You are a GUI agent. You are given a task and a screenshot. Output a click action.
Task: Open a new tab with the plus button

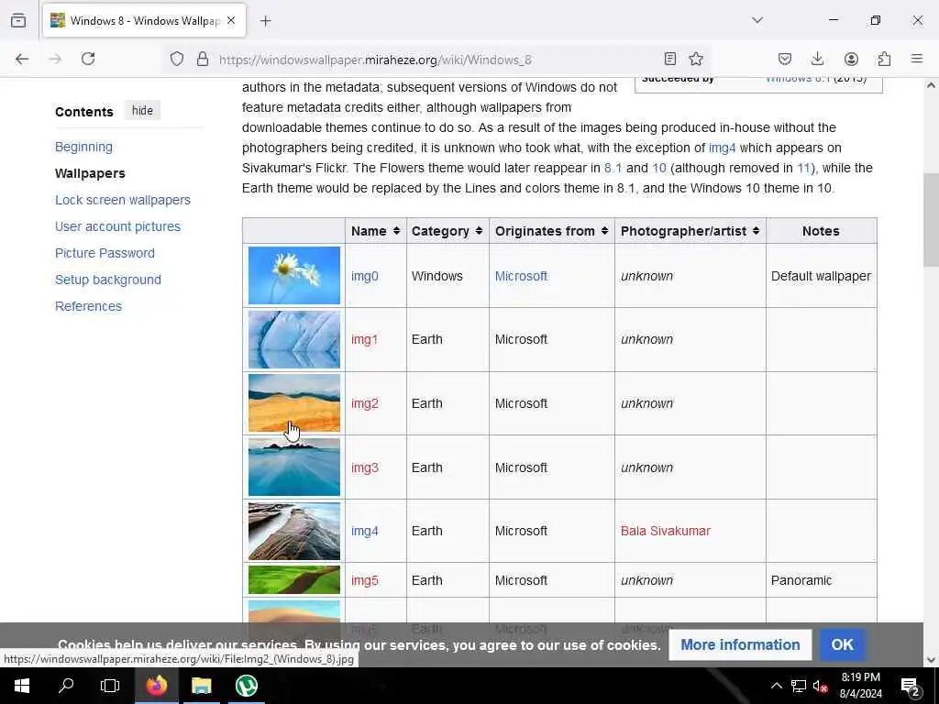pos(266,21)
